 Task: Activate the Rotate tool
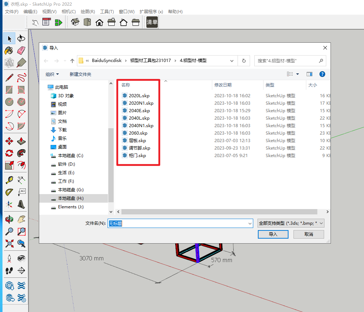click(x=9, y=153)
